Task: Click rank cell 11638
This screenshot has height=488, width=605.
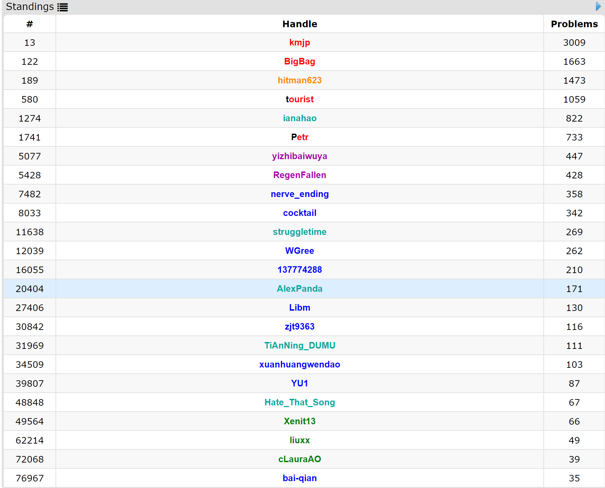Action: [30, 232]
